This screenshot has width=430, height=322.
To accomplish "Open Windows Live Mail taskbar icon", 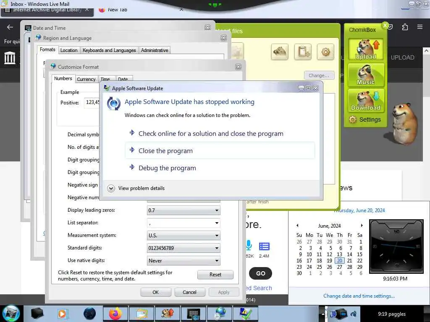I will coord(142,314).
